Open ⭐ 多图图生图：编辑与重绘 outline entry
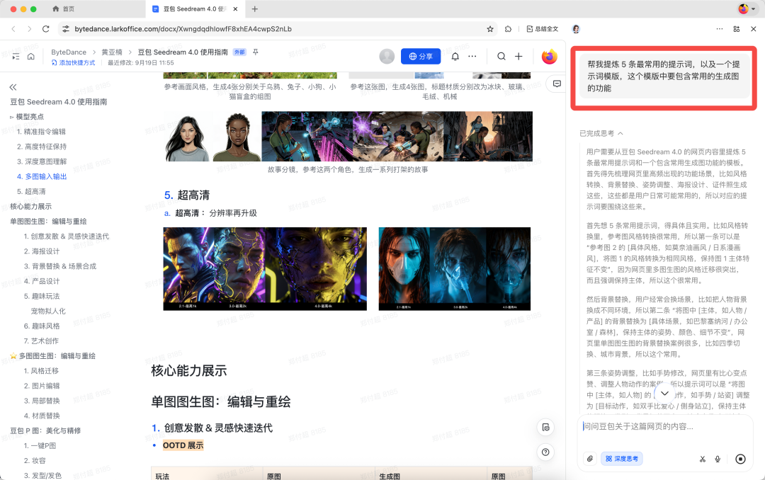 point(52,356)
